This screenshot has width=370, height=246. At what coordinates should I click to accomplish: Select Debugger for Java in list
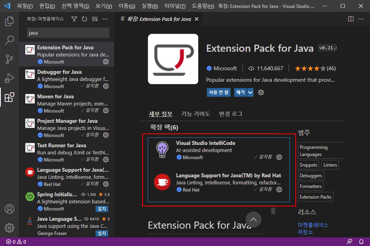click(x=67, y=79)
